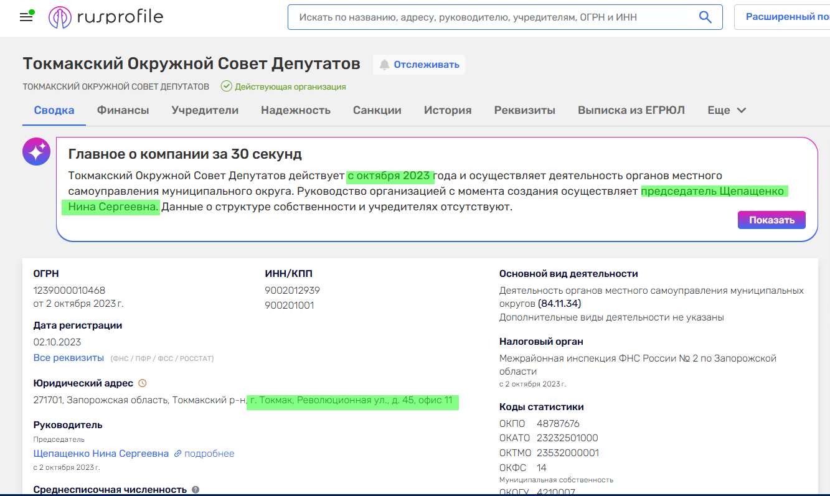830x496 pixels.
Task: Expand the Еще tab dropdown
Action: click(725, 110)
